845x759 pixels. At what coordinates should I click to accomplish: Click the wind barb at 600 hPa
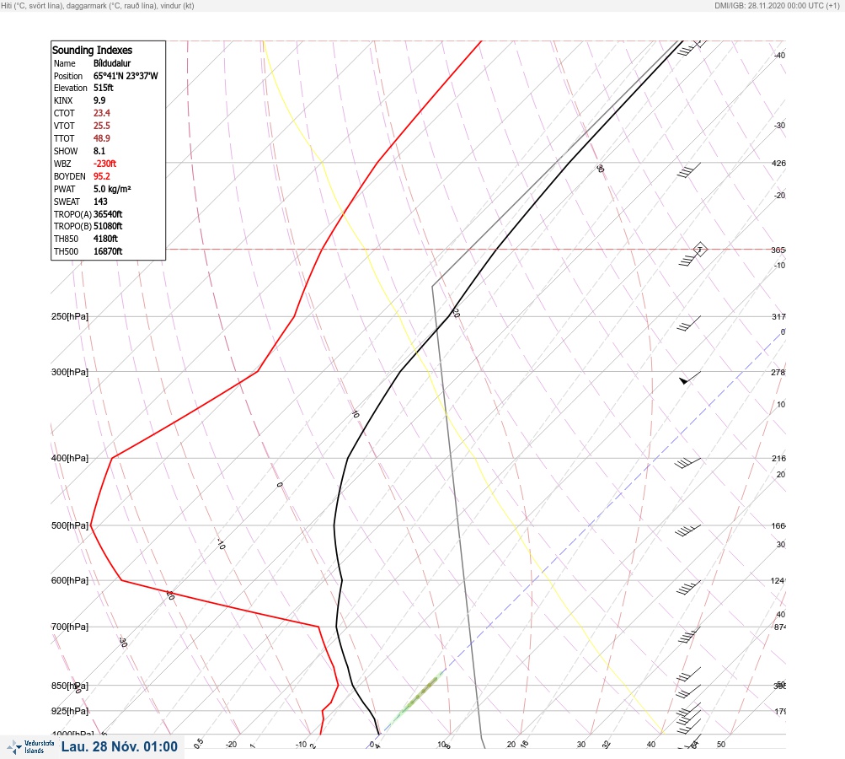pos(688,588)
